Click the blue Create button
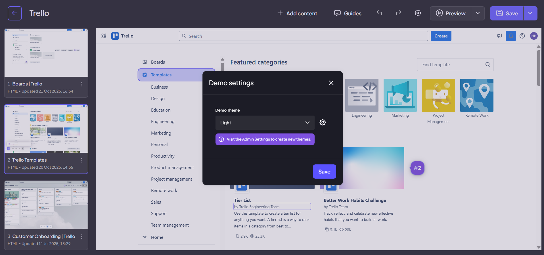Viewport: 544px width, 255px height. [441, 36]
